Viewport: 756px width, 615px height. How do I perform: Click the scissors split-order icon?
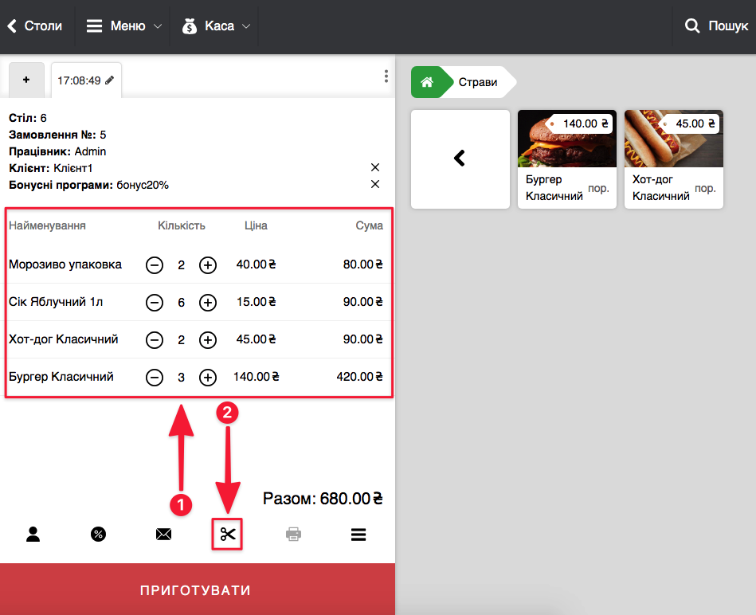point(229,535)
